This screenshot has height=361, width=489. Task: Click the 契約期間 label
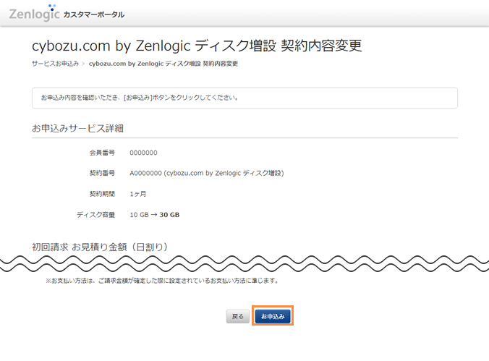coord(101,195)
